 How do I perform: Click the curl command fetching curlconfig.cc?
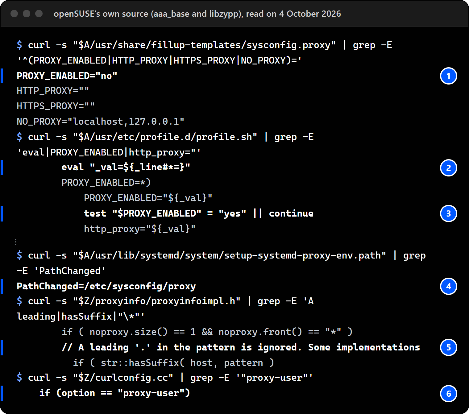pos(165,378)
